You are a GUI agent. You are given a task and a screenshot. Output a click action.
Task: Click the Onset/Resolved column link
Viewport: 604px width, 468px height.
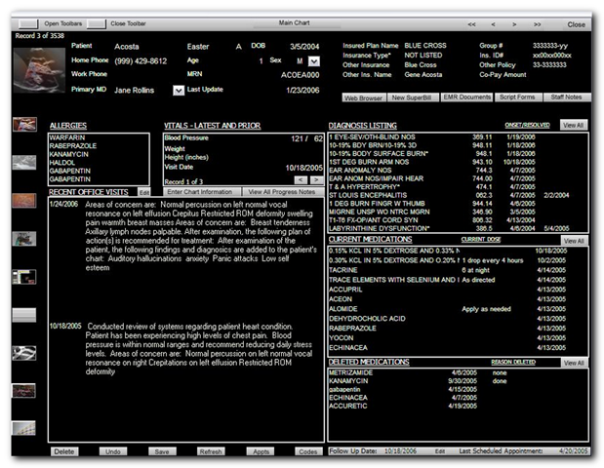[x=527, y=125]
